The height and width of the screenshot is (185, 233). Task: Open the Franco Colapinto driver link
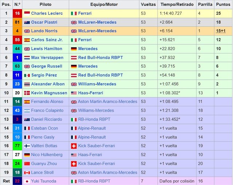coord(47,110)
